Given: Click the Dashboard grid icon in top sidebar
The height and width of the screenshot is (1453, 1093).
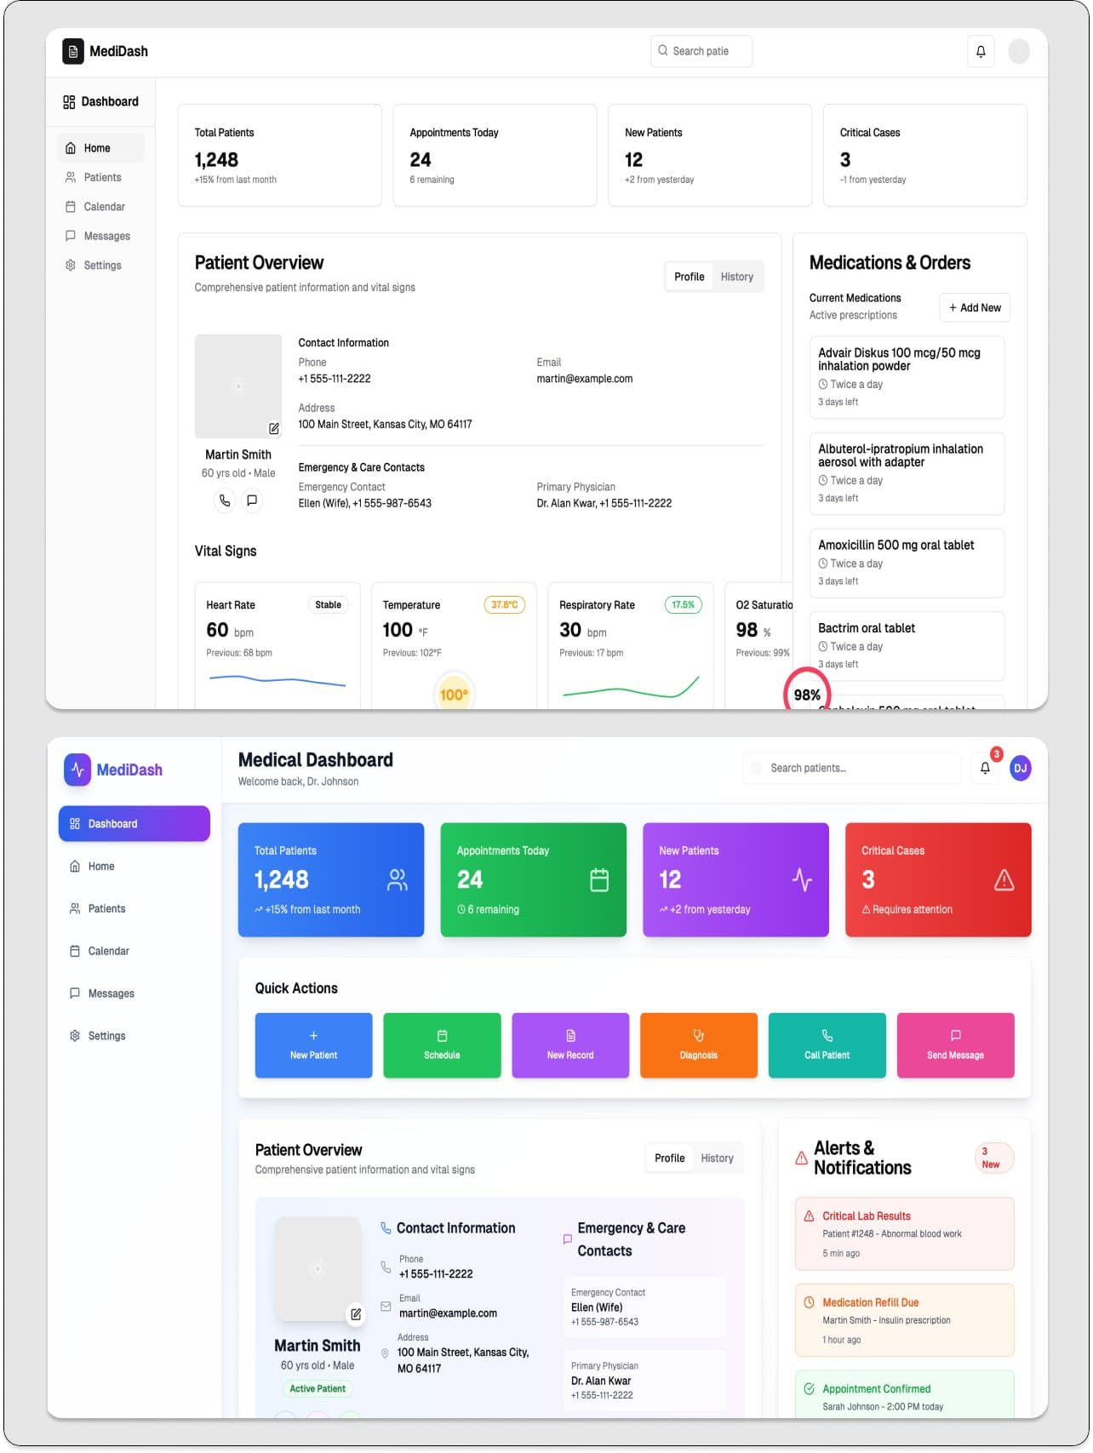Looking at the screenshot, I should (x=69, y=102).
